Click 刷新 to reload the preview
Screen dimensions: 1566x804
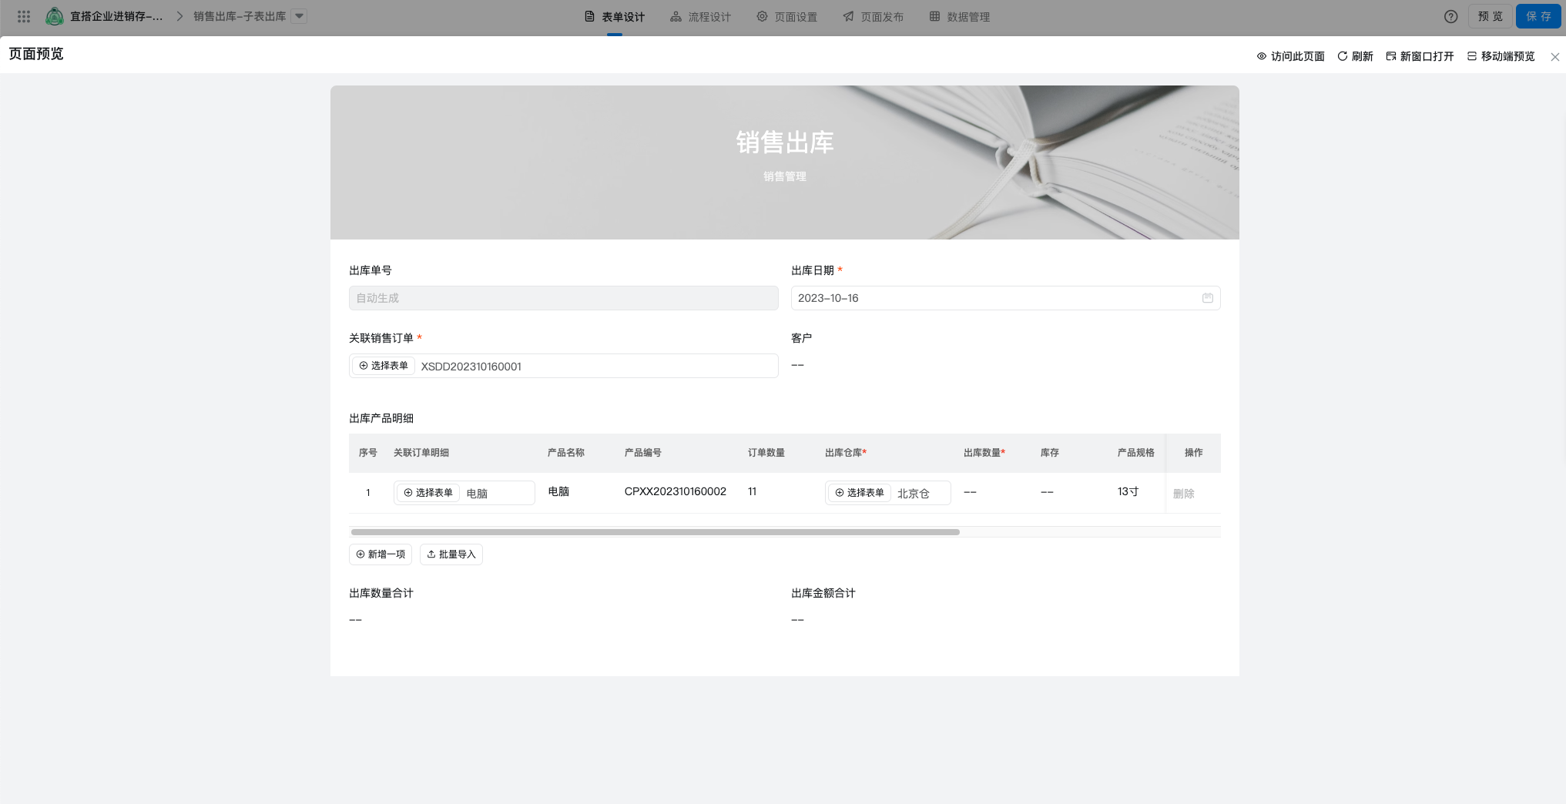[1356, 56]
